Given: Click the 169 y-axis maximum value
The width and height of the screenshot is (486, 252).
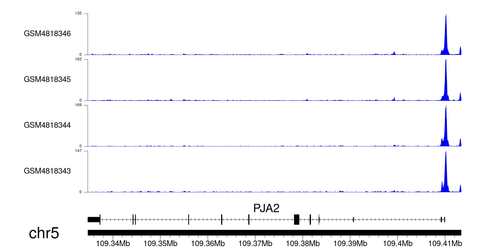Looking at the screenshot, I should coord(78,105).
